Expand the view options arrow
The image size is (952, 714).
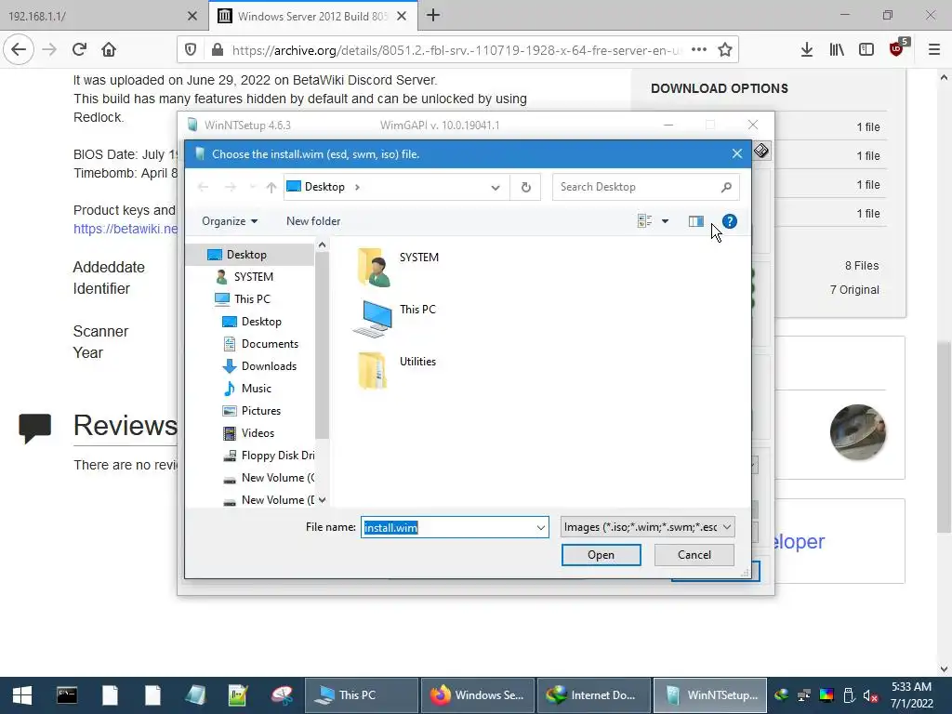tap(665, 221)
